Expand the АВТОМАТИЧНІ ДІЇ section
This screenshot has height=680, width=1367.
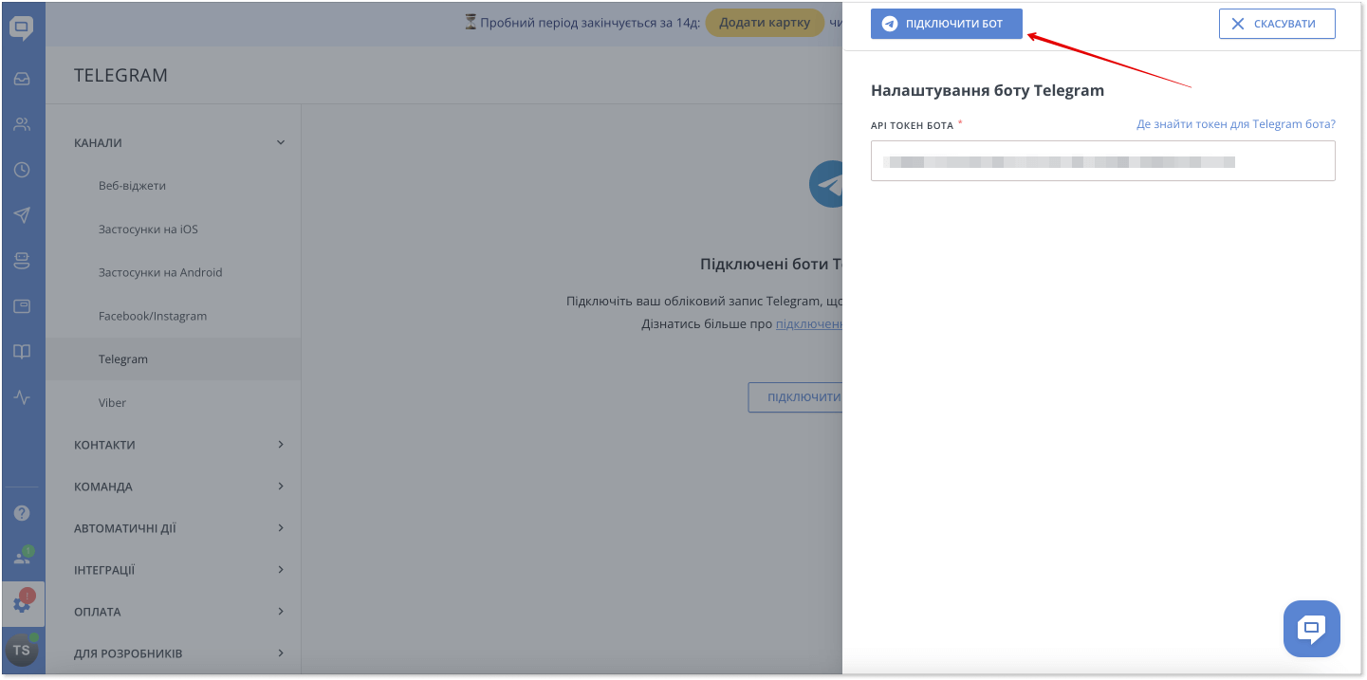[x=180, y=528]
